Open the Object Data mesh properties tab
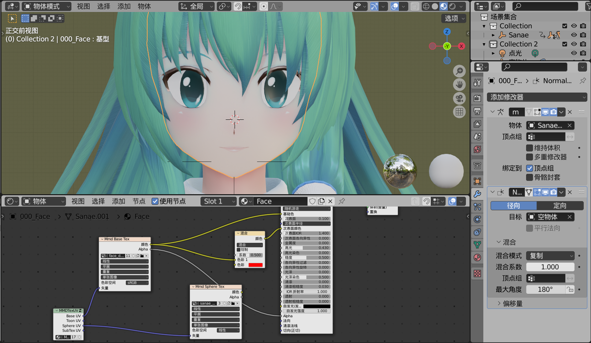The image size is (591, 343). [477, 245]
